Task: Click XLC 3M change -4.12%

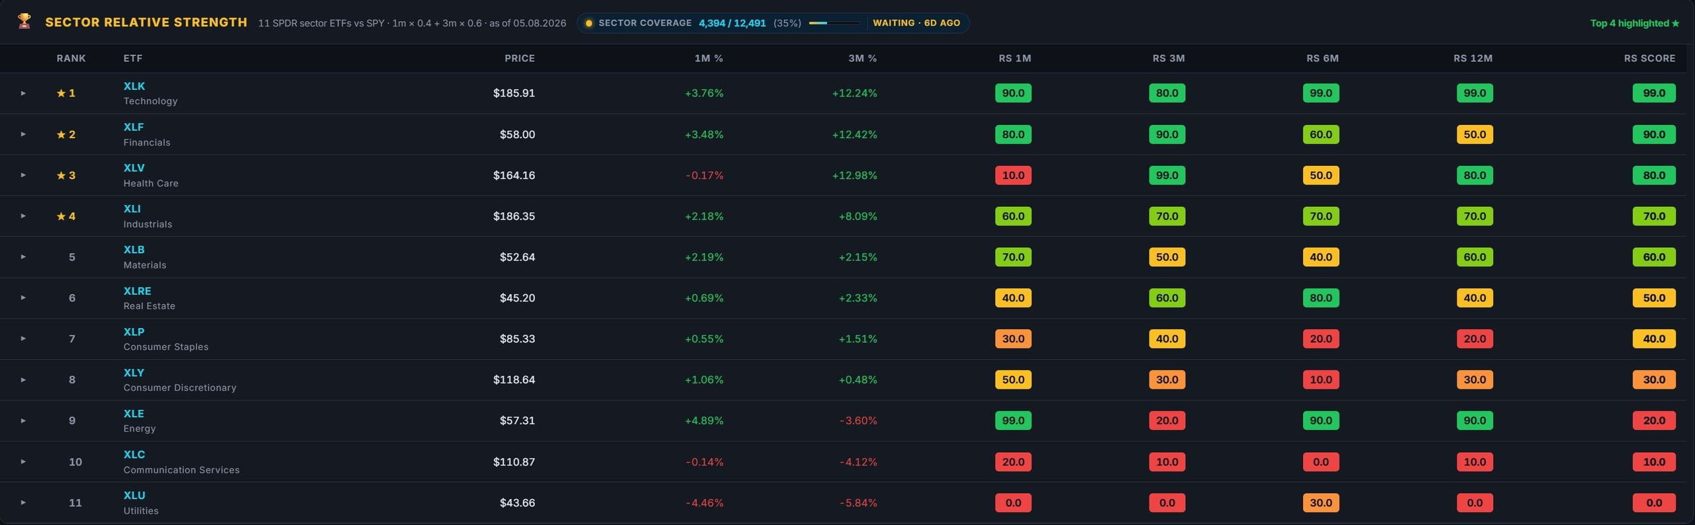Action: click(858, 462)
